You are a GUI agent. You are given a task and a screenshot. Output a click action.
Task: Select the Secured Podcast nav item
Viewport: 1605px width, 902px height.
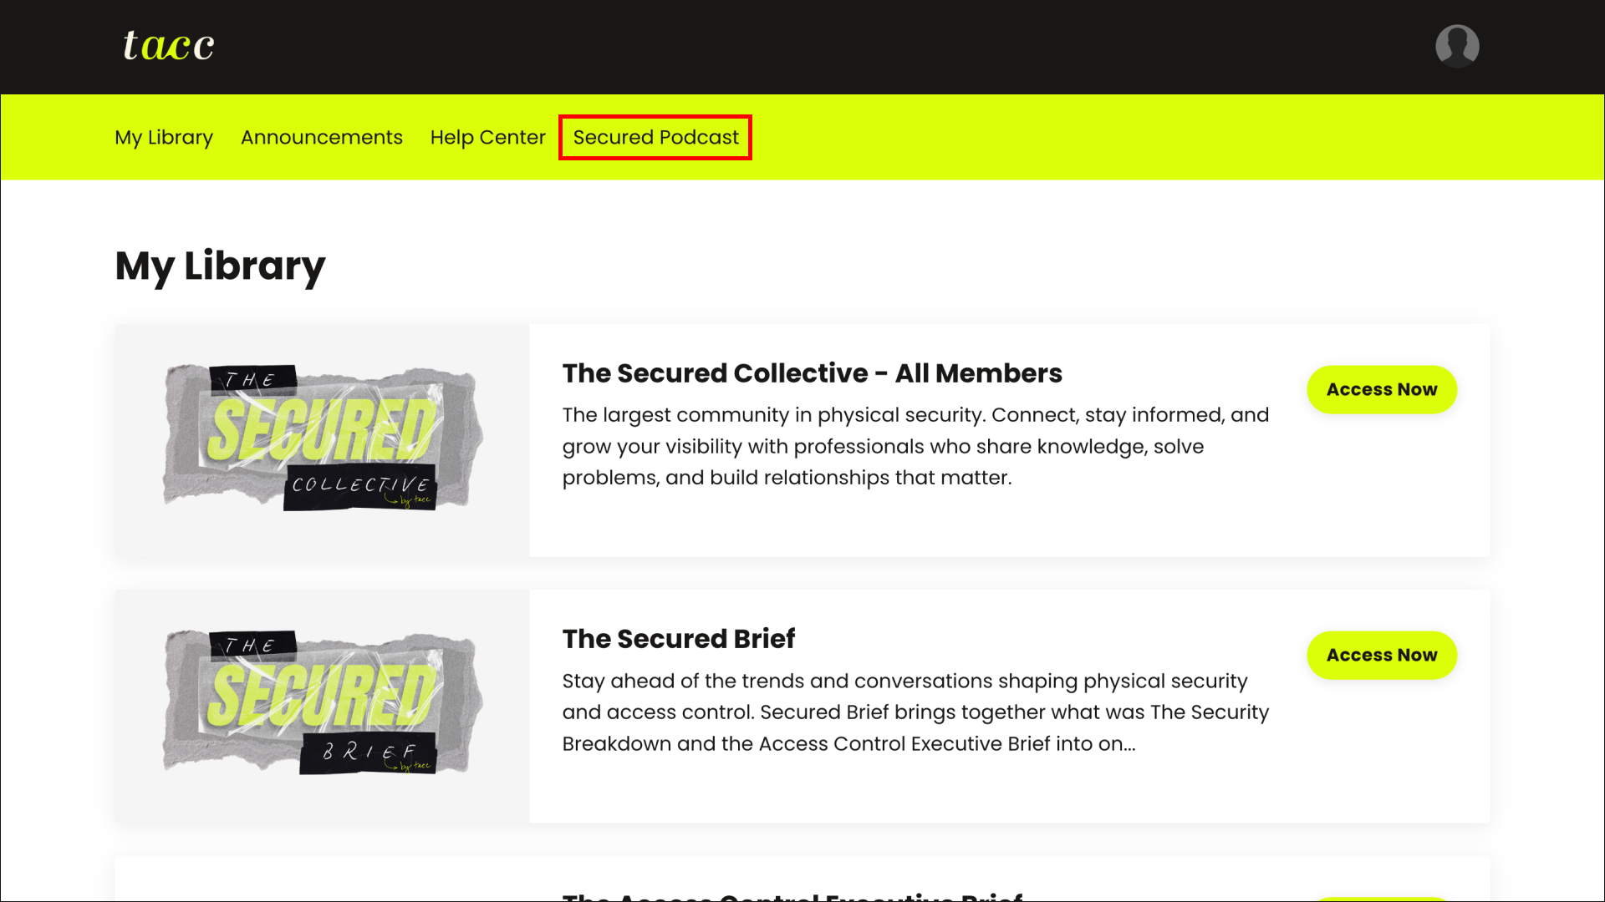(655, 137)
